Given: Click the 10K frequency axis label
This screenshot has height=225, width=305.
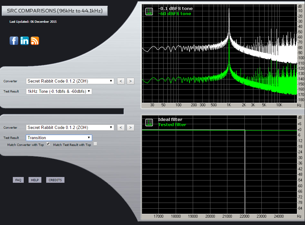Looking at the screenshot, I should (x=279, y=105).
